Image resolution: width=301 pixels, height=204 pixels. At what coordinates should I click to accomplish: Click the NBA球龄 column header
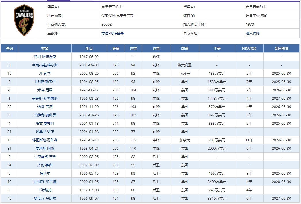250,48
